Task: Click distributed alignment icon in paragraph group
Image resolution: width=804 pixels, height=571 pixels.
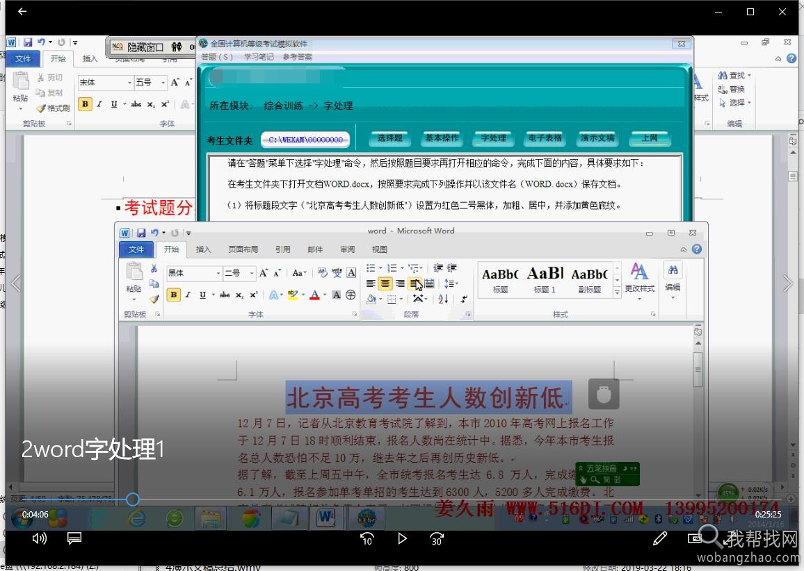Action: pos(430,283)
